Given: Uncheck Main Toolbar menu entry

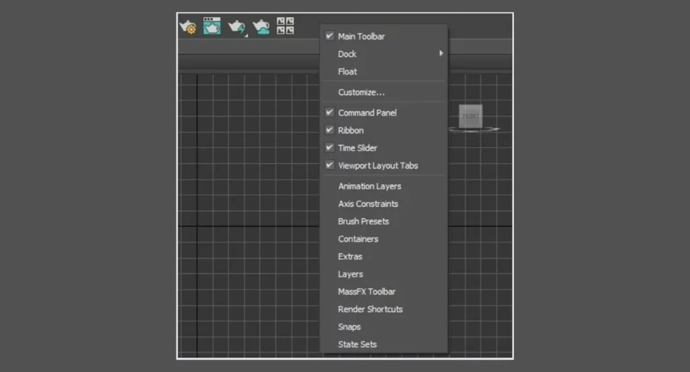Looking at the screenshot, I should (383, 36).
